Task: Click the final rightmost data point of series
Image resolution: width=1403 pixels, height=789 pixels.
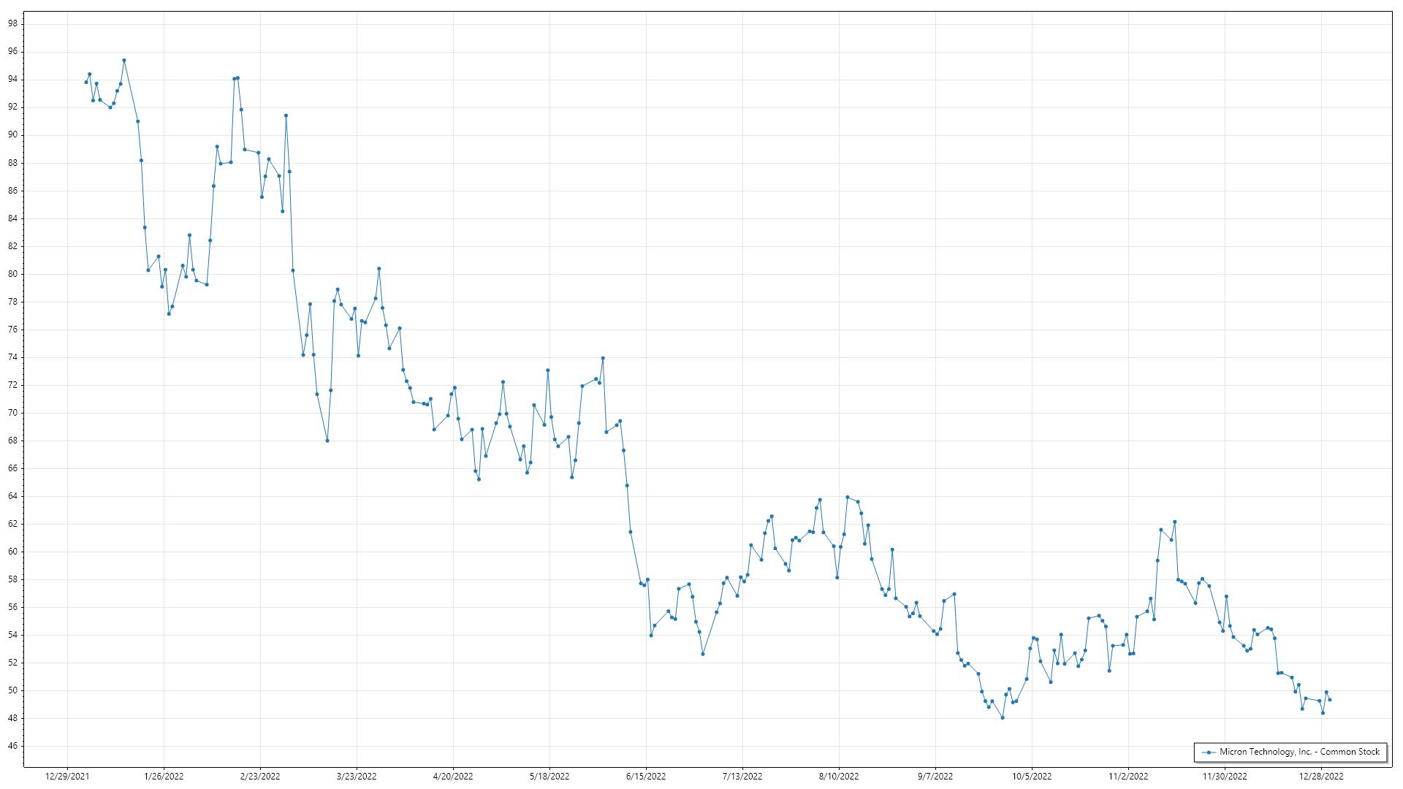Action: click(1329, 700)
